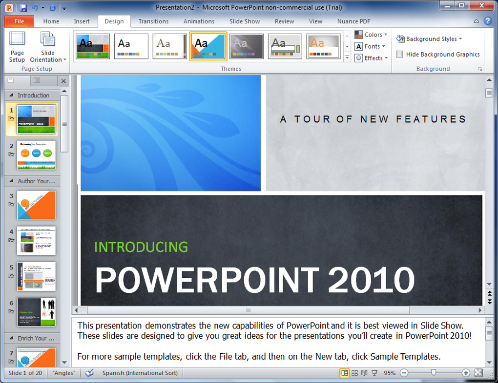
Task: Collapse the Introduction section
Action: point(11,95)
